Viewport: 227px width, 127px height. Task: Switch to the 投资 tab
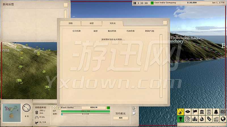point(91,23)
